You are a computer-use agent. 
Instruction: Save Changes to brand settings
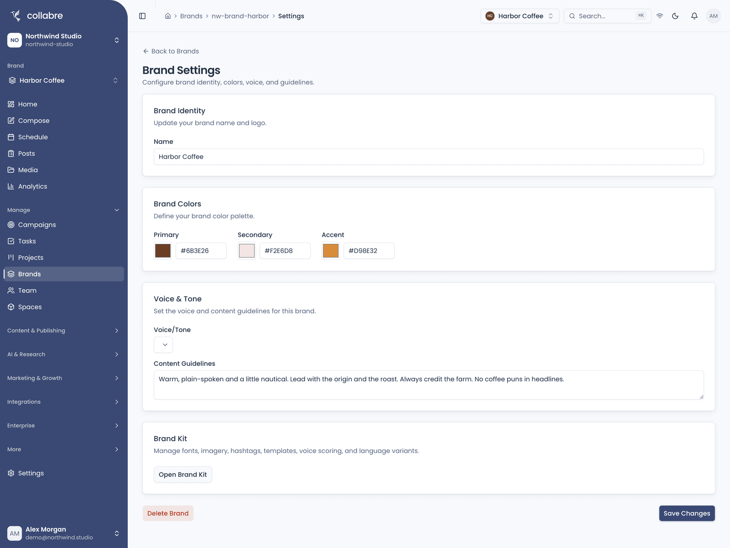click(687, 513)
